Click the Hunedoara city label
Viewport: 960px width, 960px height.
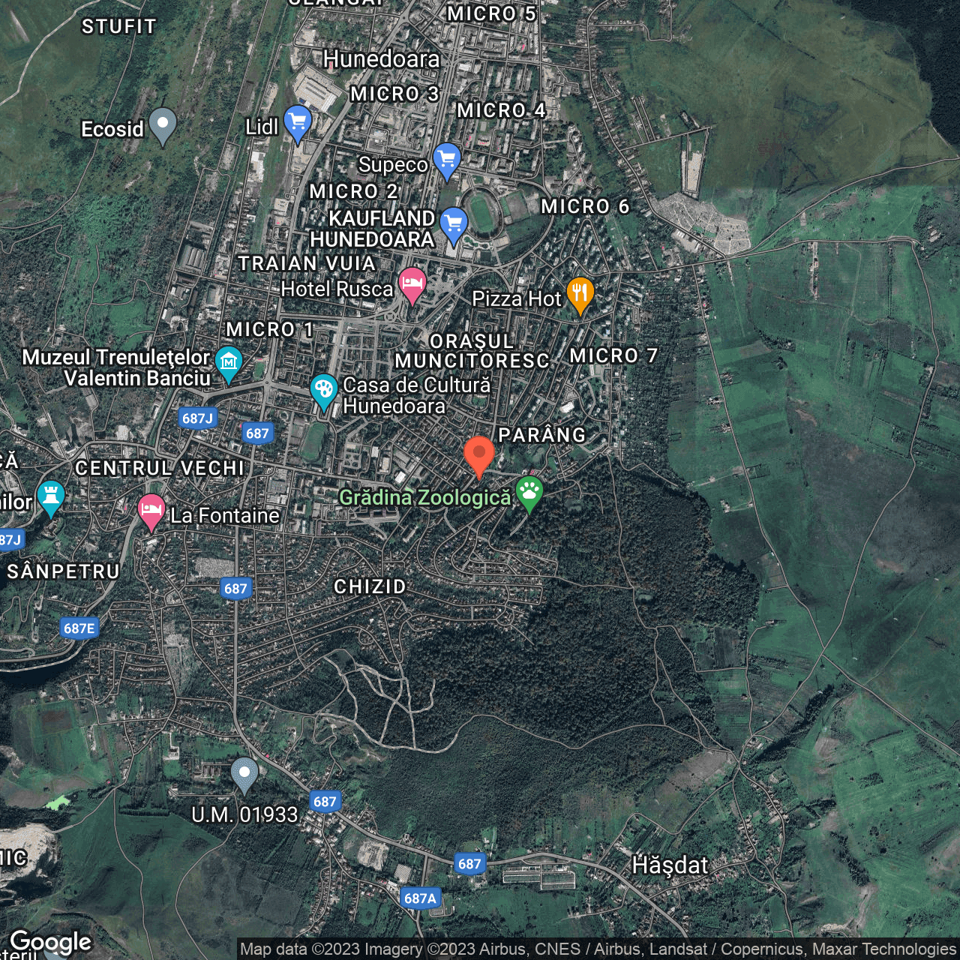pos(381,59)
